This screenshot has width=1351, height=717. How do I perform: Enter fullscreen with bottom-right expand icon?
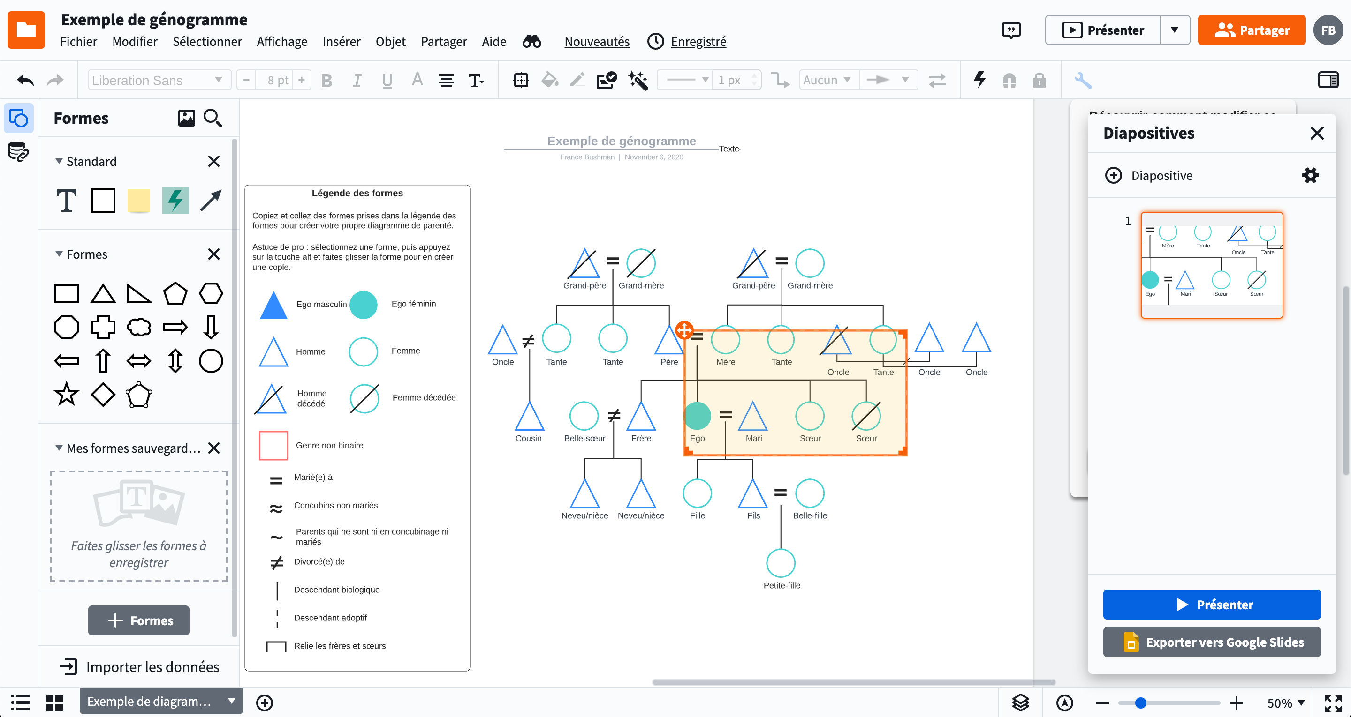pos(1332,702)
